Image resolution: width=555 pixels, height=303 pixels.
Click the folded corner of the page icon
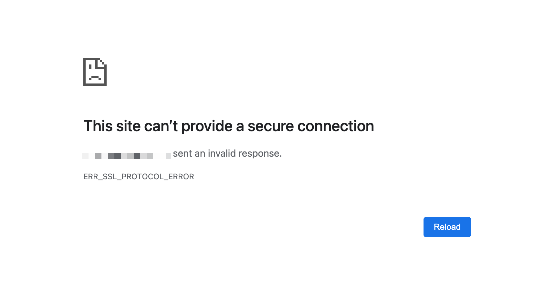point(103,62)
